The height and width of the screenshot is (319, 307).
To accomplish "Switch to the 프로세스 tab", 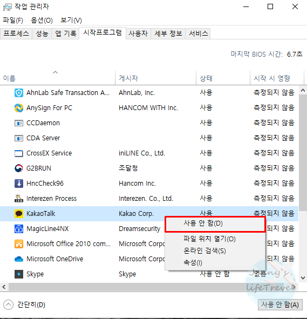I will (x=16, y=33).
